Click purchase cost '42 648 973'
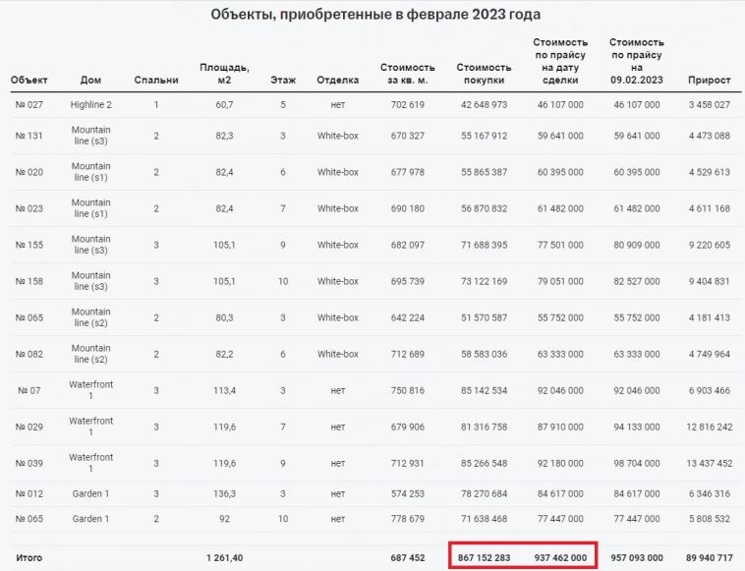 484,104
